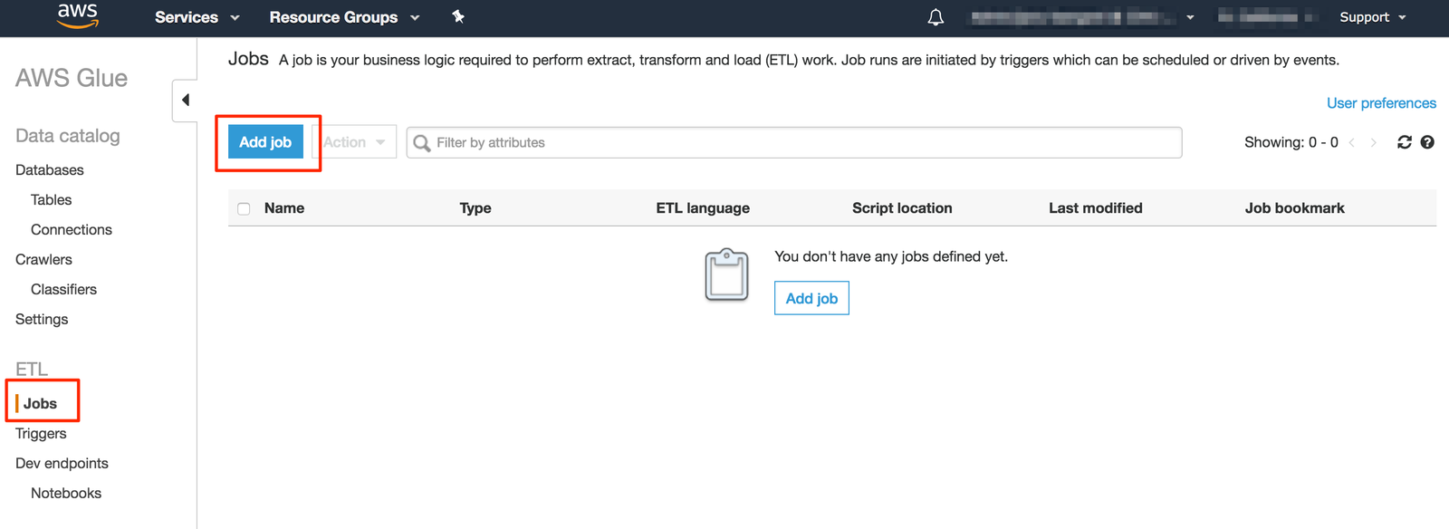Expand the Services menu
Image resolution: width=1449 pixels, height=529 pixels.
[197, 17]
